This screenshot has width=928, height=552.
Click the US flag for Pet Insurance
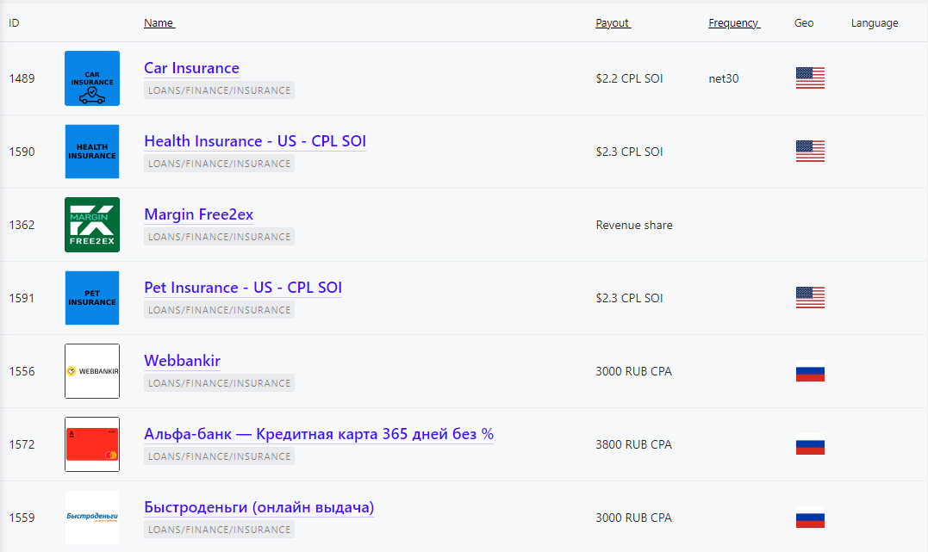(x=810, y=297)
